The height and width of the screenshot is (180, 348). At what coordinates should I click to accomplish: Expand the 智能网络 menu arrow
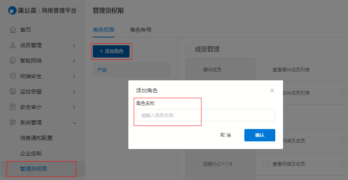tap(74, 61)
